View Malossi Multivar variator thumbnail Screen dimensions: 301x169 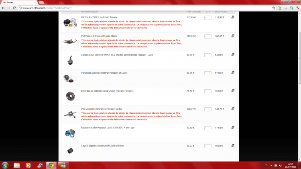pyautogui.click(x=70, y=78)
